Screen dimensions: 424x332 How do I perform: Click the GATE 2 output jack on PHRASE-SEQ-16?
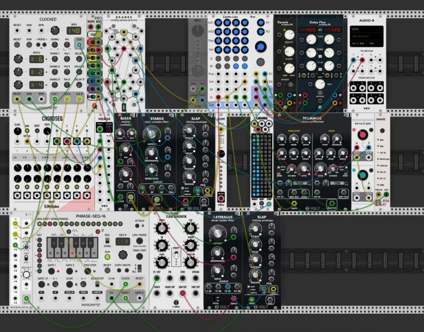[139, 298]
